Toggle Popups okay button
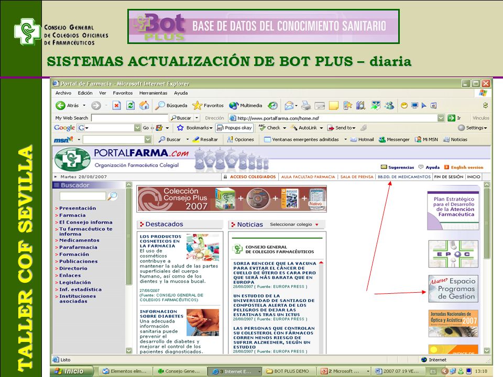The image size is (503, 377). (235, 128)
